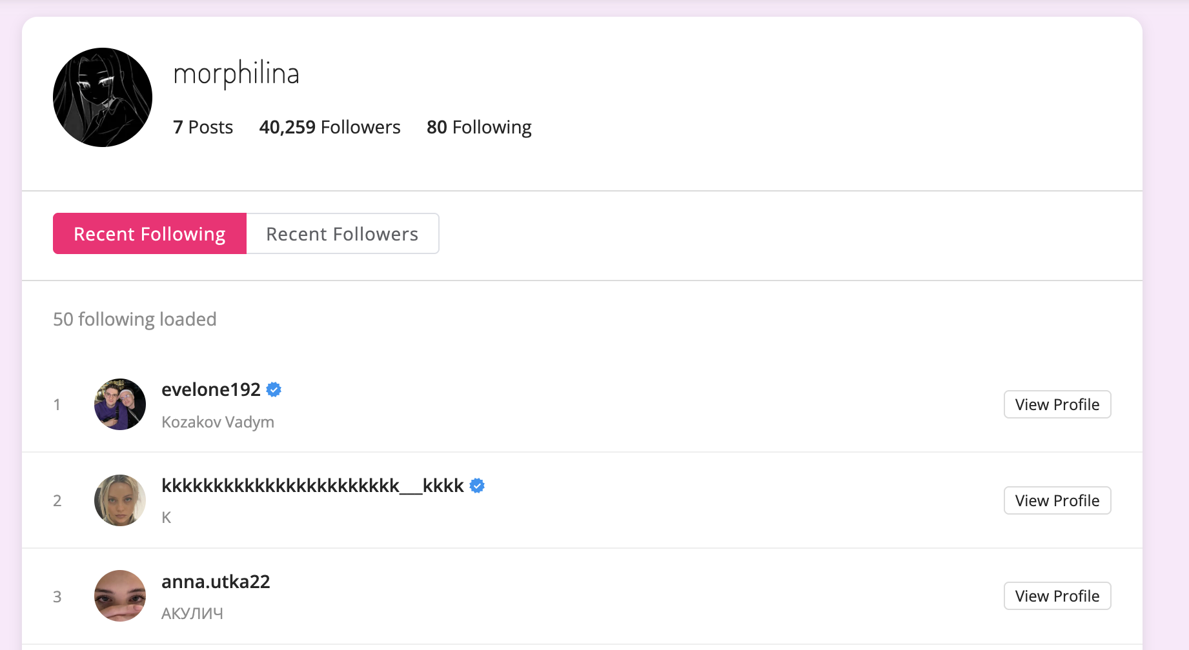The image size is (1189, 650).
Task: Open the evelone192 username link
Action: click(x=211, y=389)
